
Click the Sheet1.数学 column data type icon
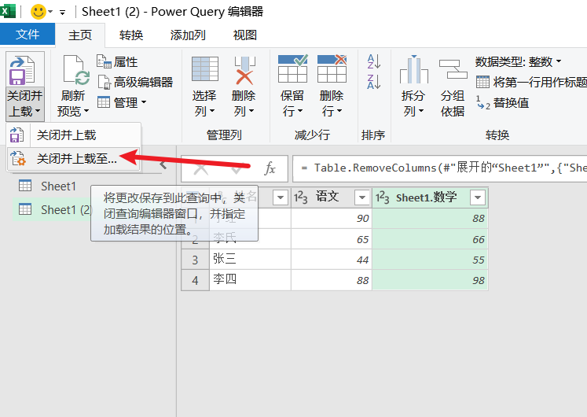383,197
